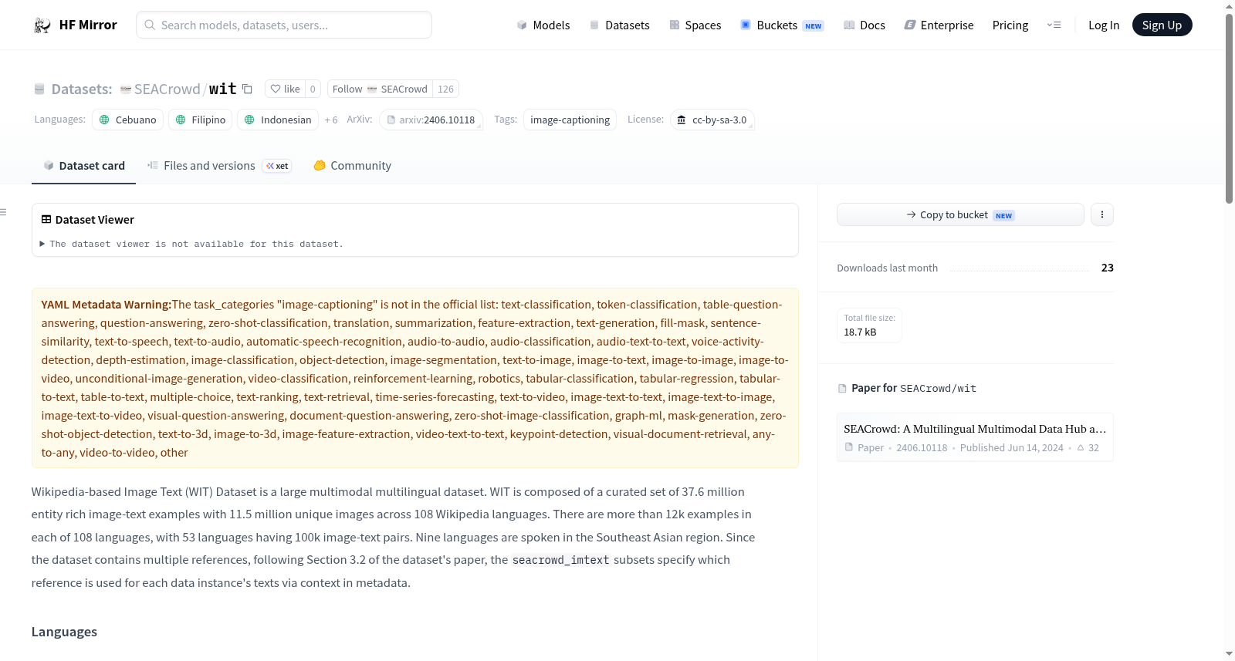Open the Enterprise page
Viewport: 1235px width, 661px height.
click(x=939, y=25)
